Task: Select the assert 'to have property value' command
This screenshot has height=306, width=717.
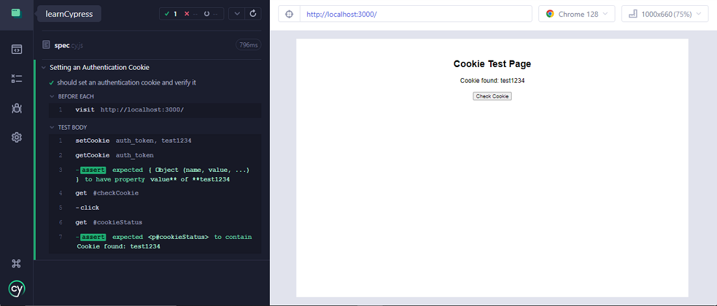Action: 155,174
